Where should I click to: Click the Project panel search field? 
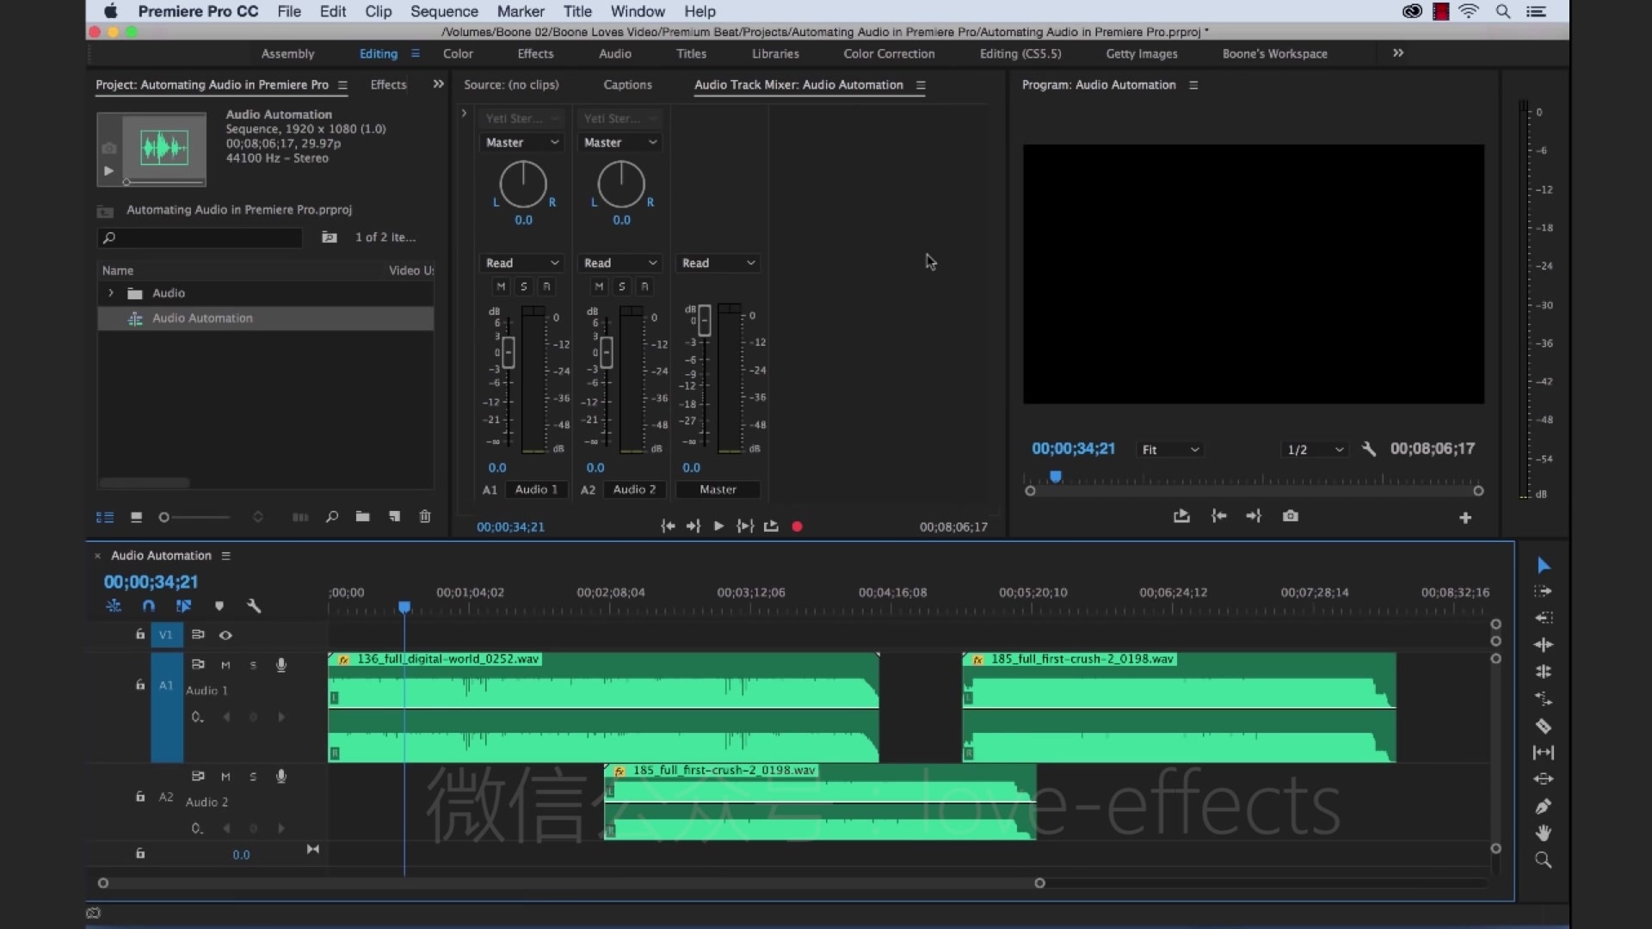click(200, 237)
